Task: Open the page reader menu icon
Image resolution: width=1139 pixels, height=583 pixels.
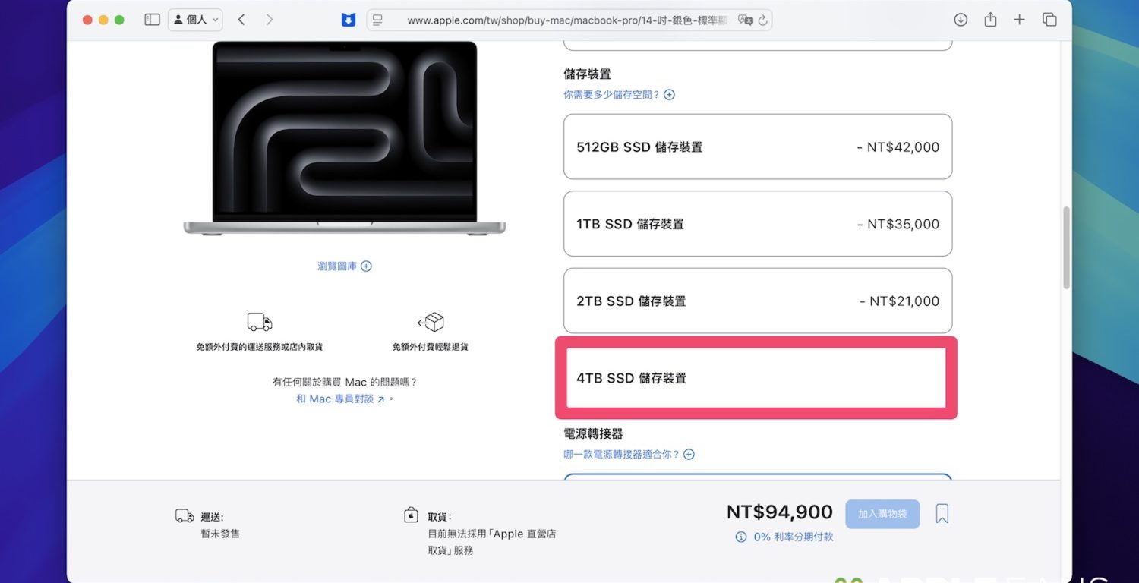Action: [378, 20]
